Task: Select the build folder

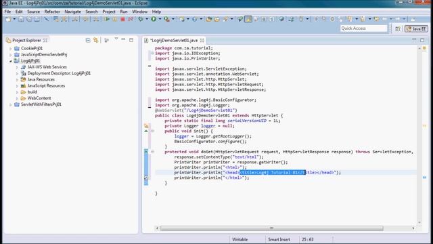Action: tap(32, 92)
